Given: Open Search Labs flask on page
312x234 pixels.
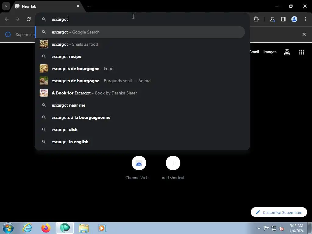Looking at the screenshot, I should [x=287, y=52].
